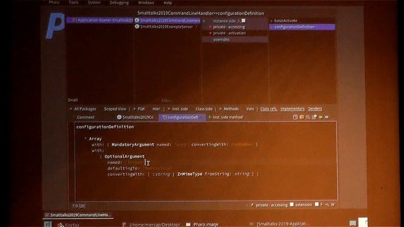This screenshot has width=404, height=227.
Task: Choose Flat view radio option
Action: coord(139,109)
